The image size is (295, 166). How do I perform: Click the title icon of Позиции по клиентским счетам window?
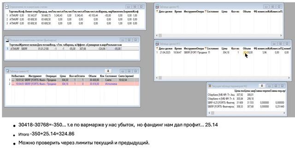point(7,40)
